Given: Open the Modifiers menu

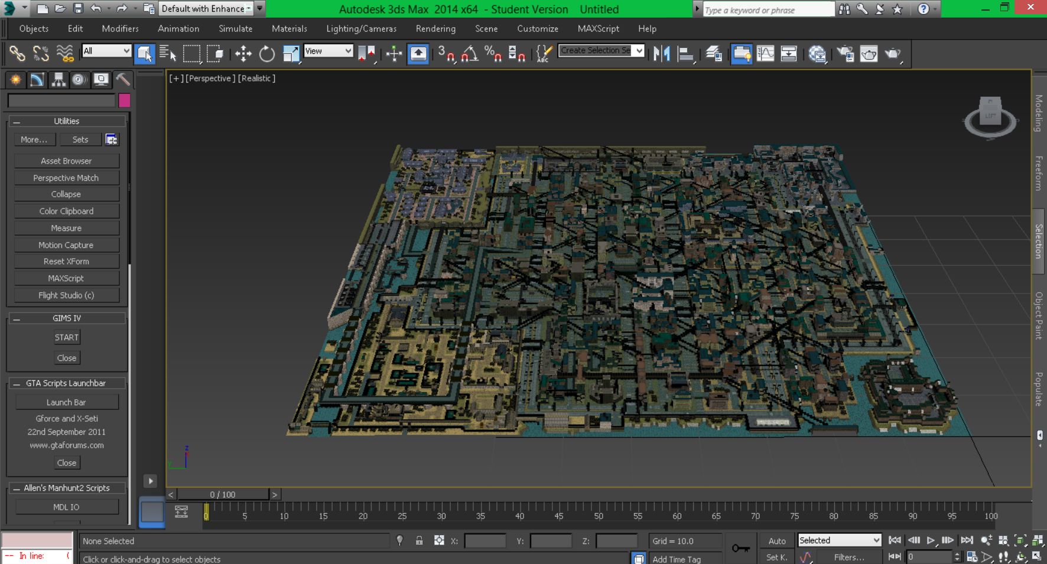Looking at the screenshot, I should tap(120, 28).
